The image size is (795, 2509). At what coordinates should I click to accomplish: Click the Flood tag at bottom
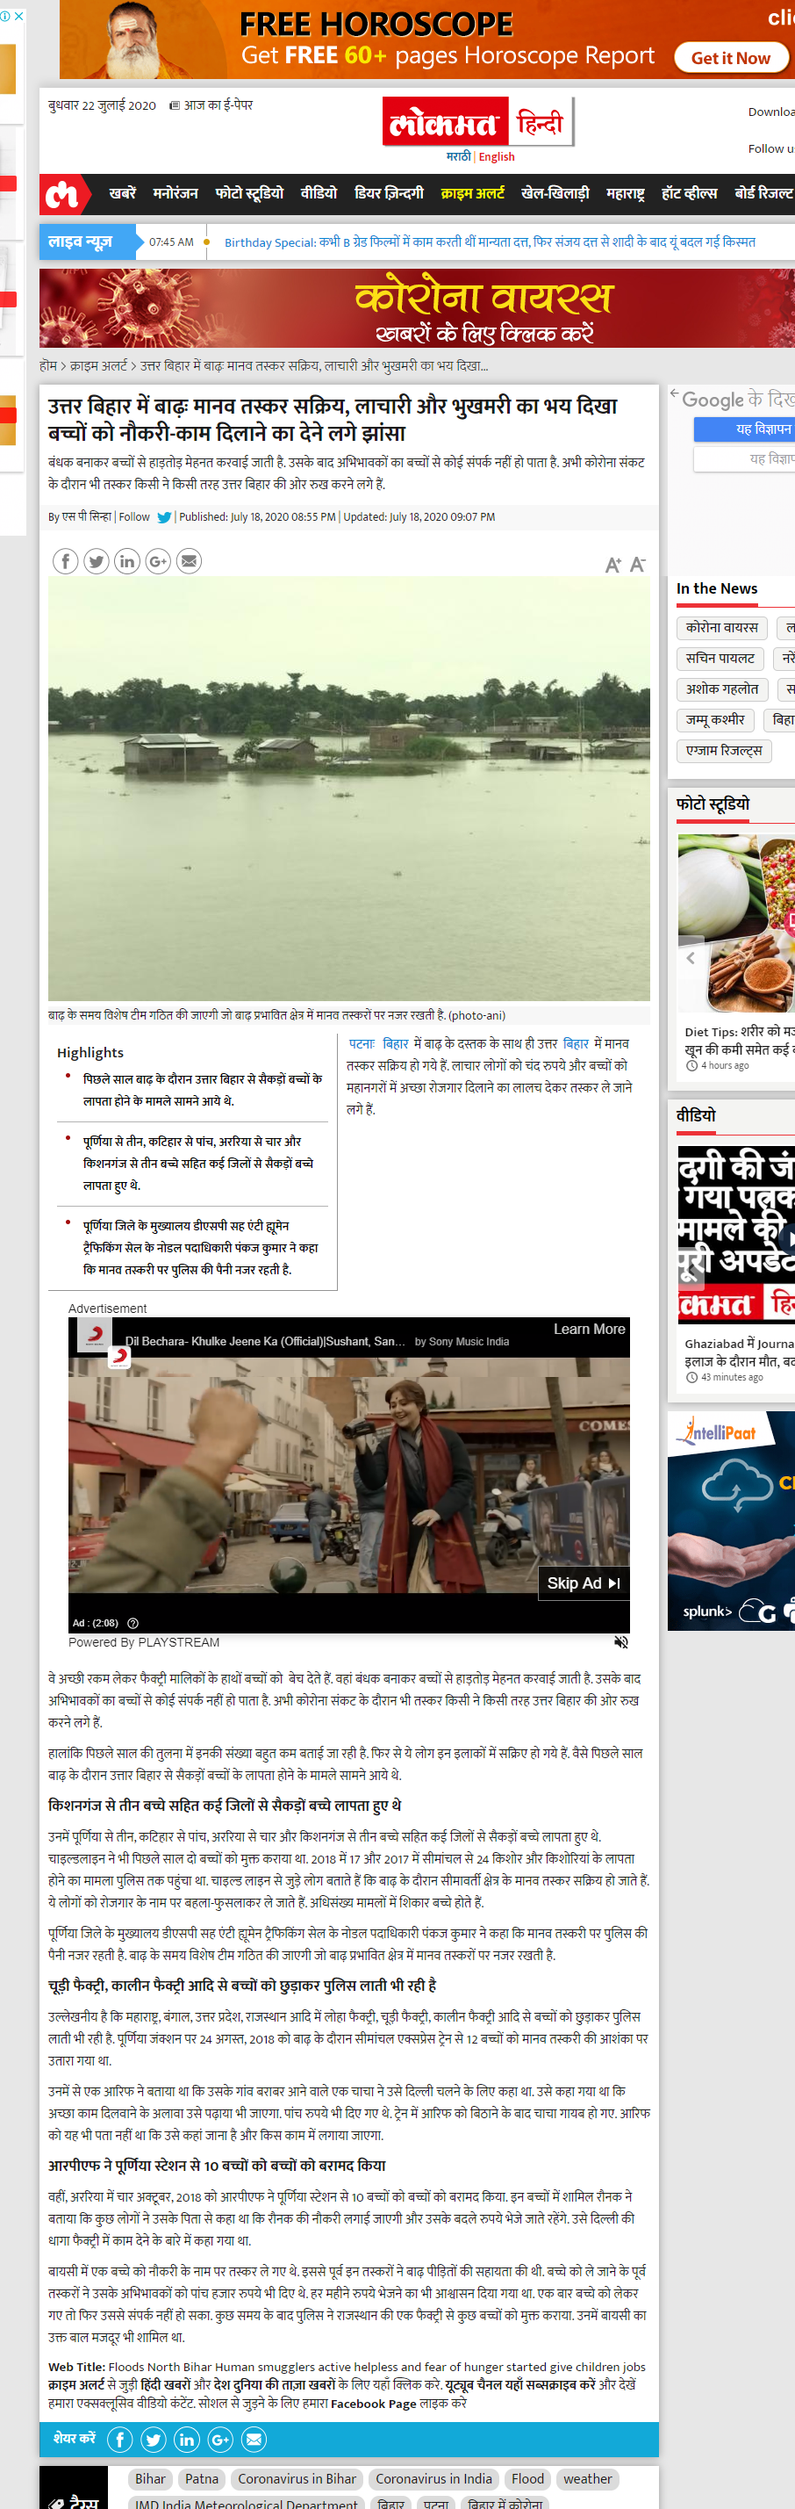tap(528, 2479)
